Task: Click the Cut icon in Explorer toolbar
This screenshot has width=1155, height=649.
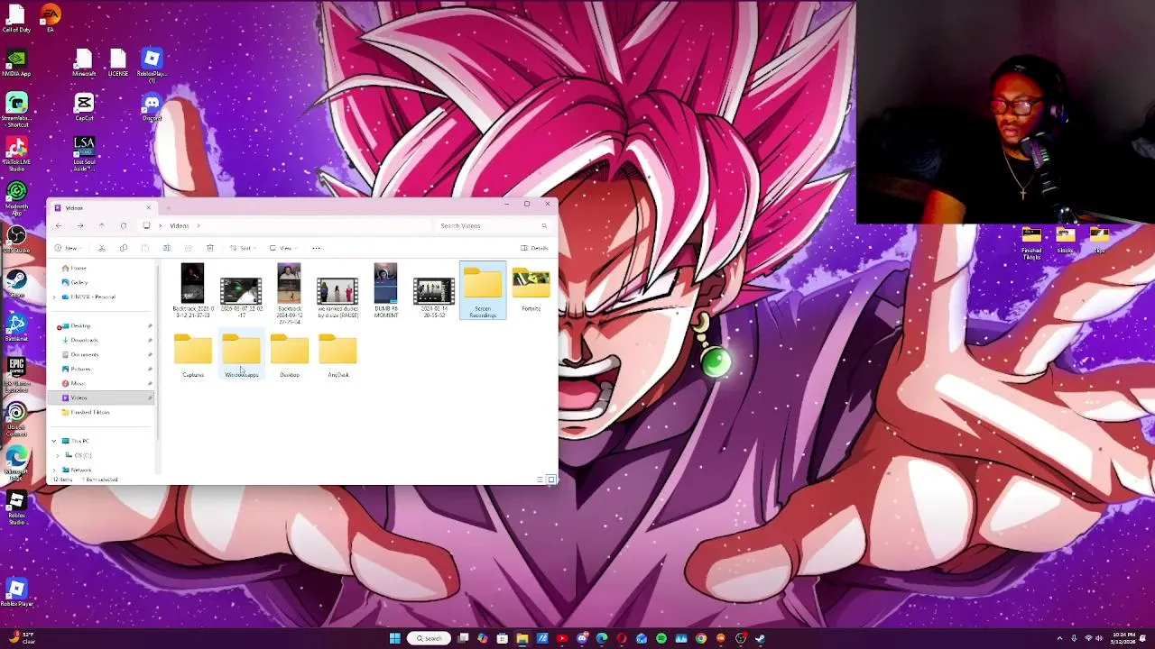Action: tap(101, 248)
